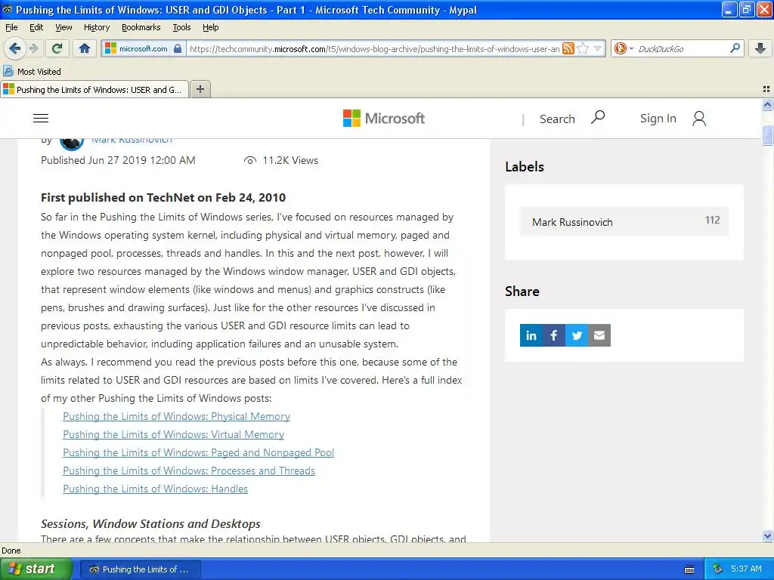Focus the address bar URL field

click(x=374, y=49)
